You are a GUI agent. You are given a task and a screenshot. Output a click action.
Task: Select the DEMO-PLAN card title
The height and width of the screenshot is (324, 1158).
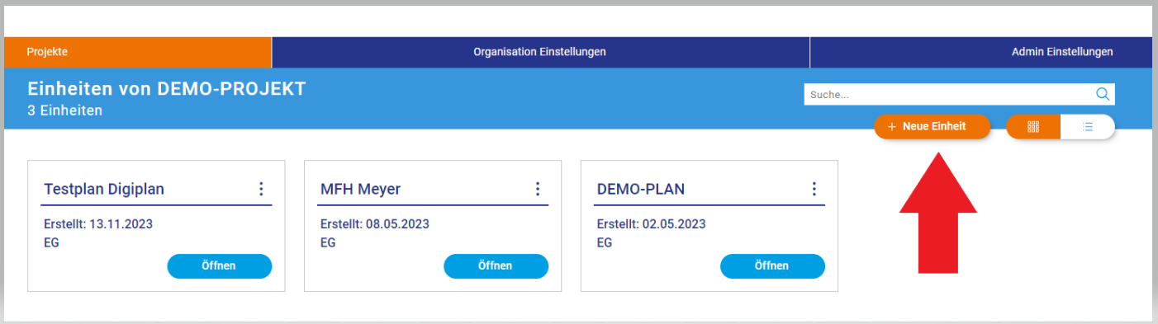640,190
